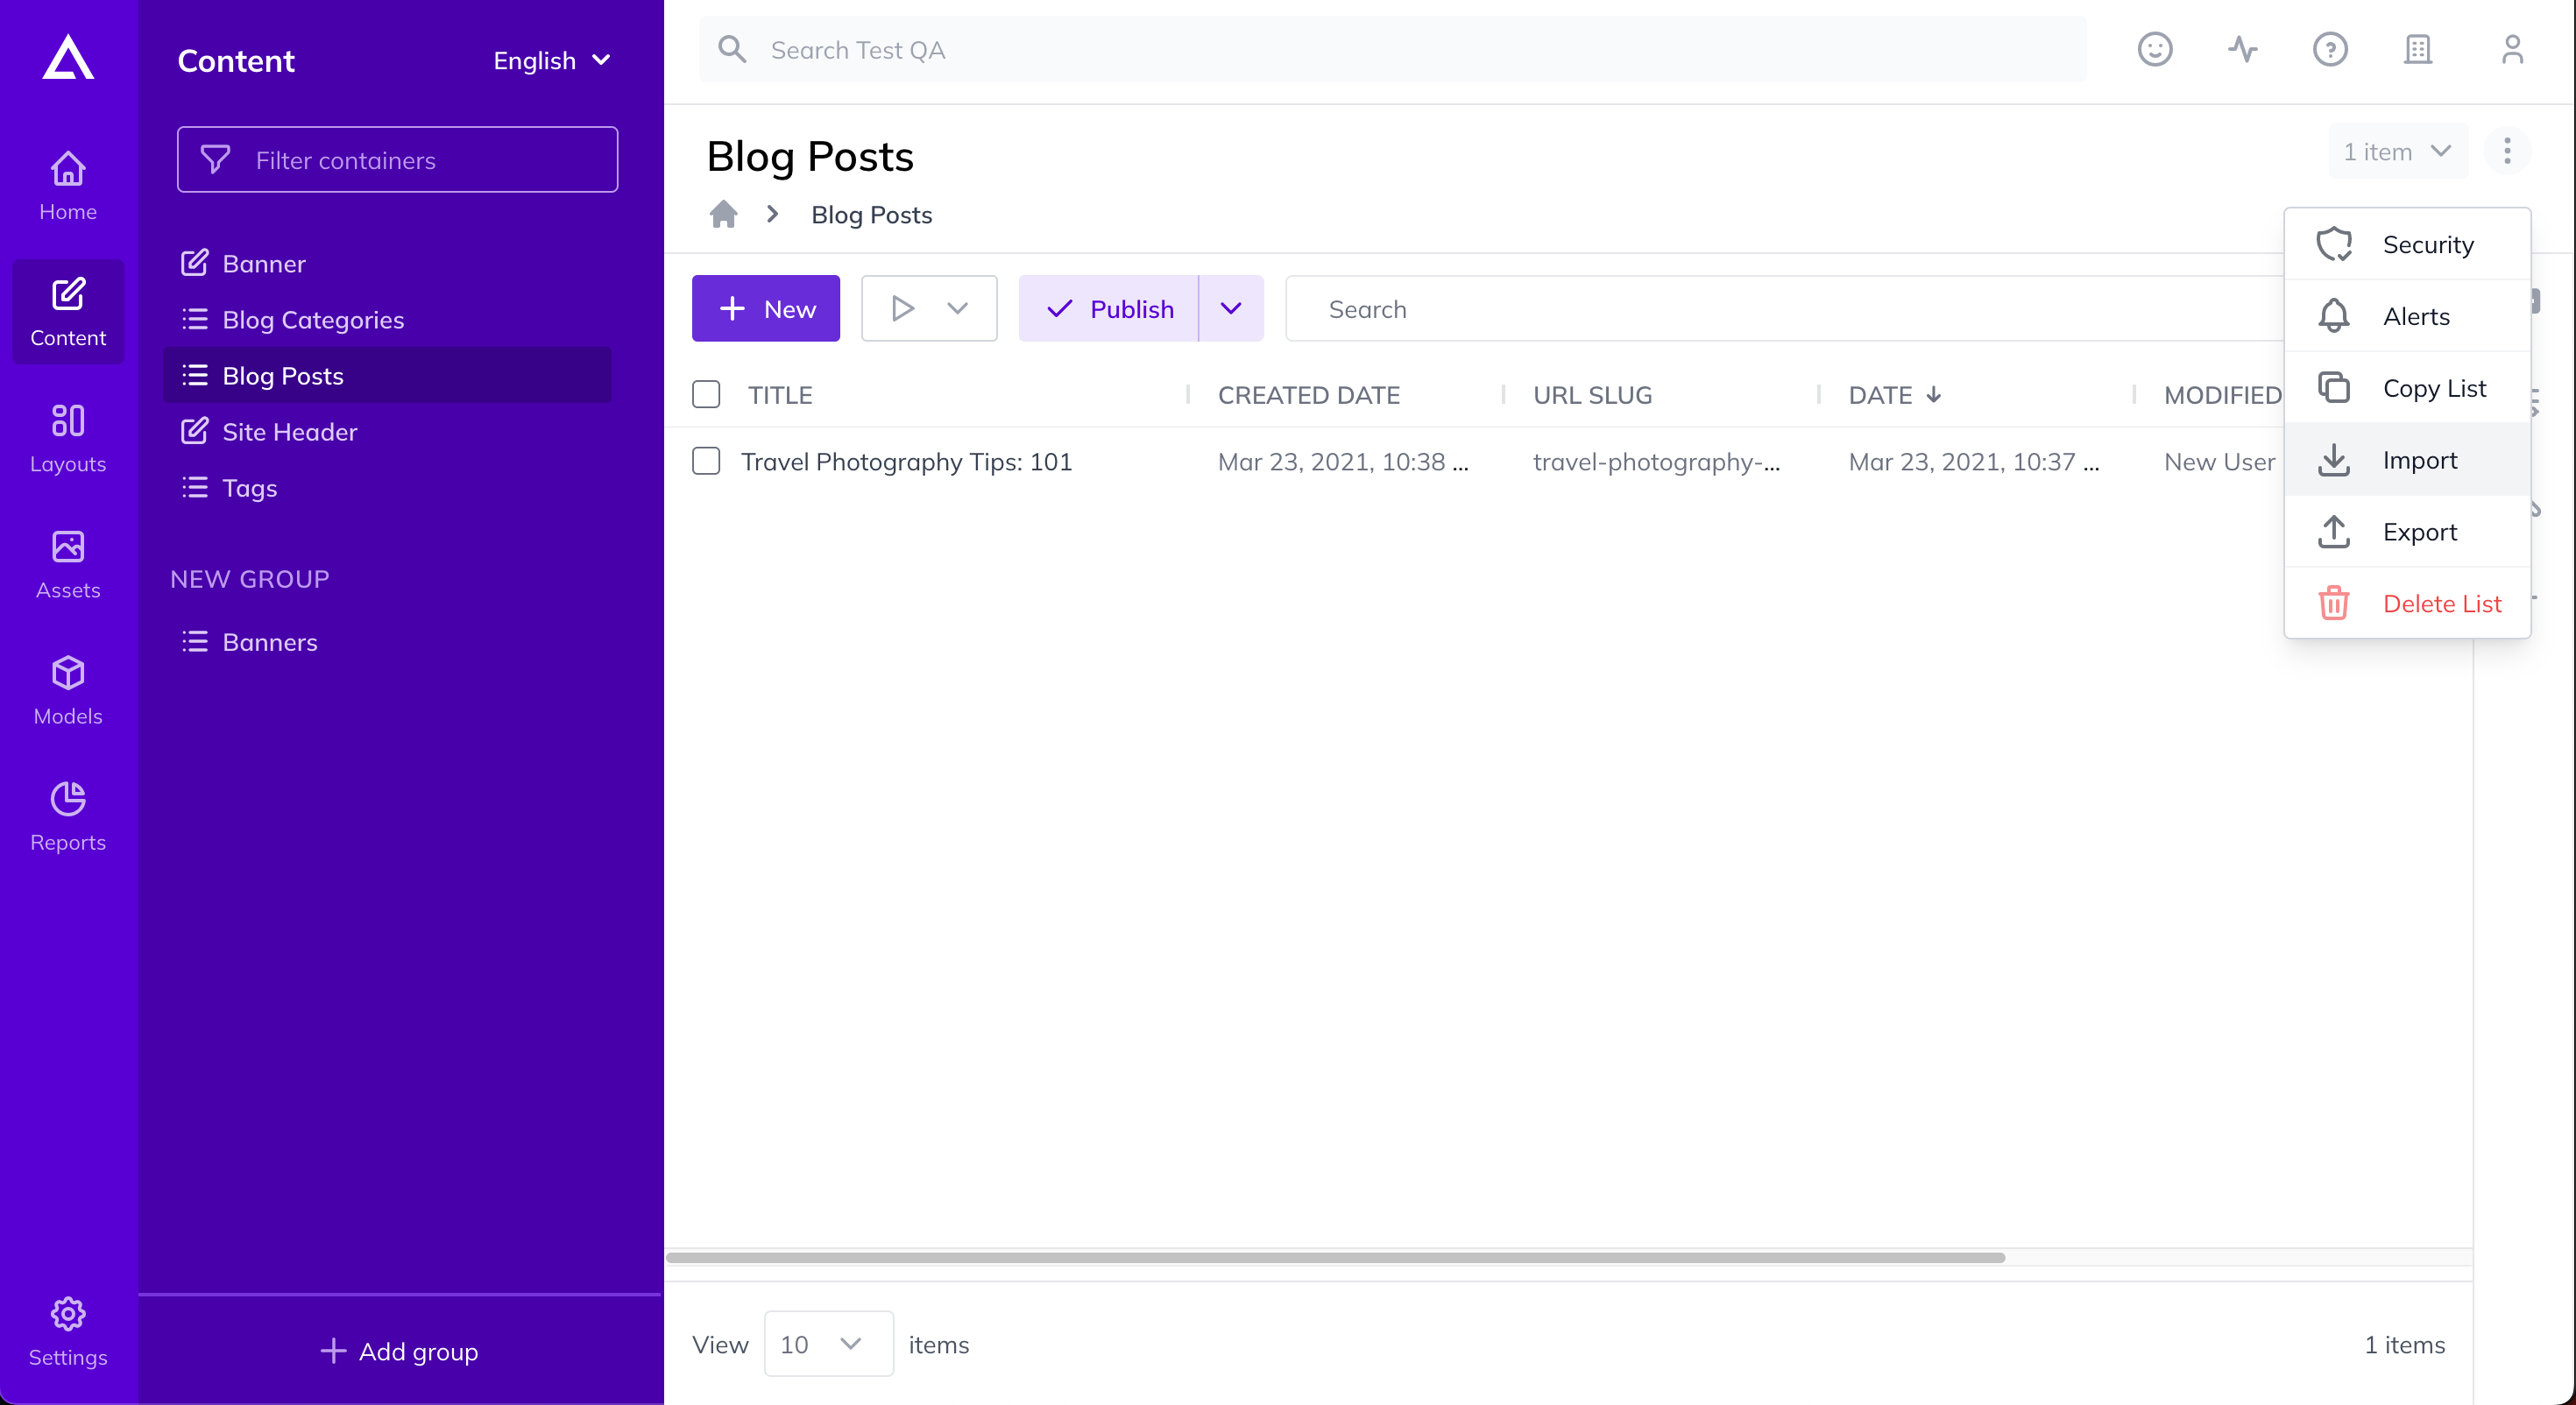Toggle the select-all checkbox in header
2576x1405 pixels.
tap(706, 395)
